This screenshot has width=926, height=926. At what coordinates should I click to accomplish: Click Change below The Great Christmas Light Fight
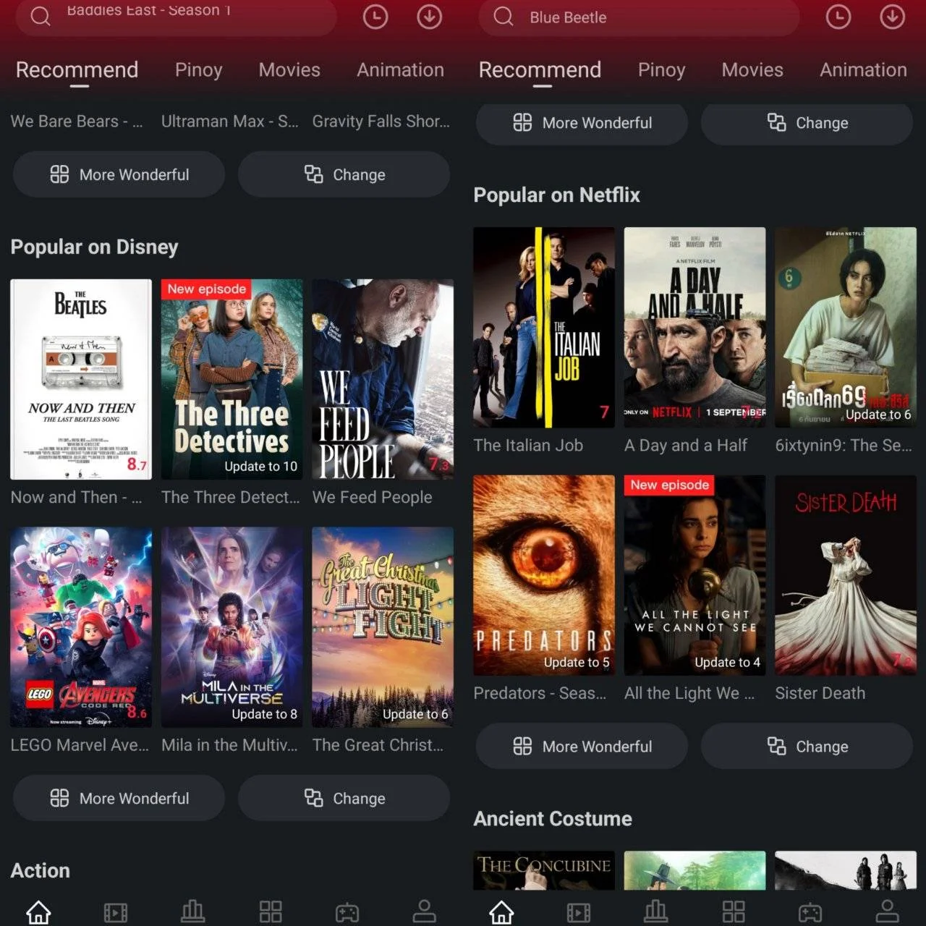344,798
